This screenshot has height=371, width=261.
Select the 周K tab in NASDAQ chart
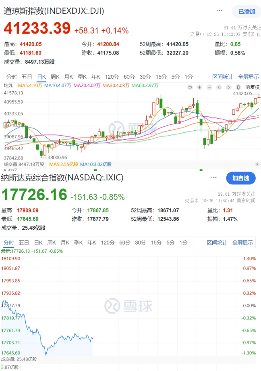pyautogui.click(x=52, y=243)
